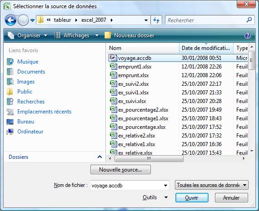Click the refresh arrows beside address bar
This screenshot has width=259, height=211.
[x=156, y=20]
